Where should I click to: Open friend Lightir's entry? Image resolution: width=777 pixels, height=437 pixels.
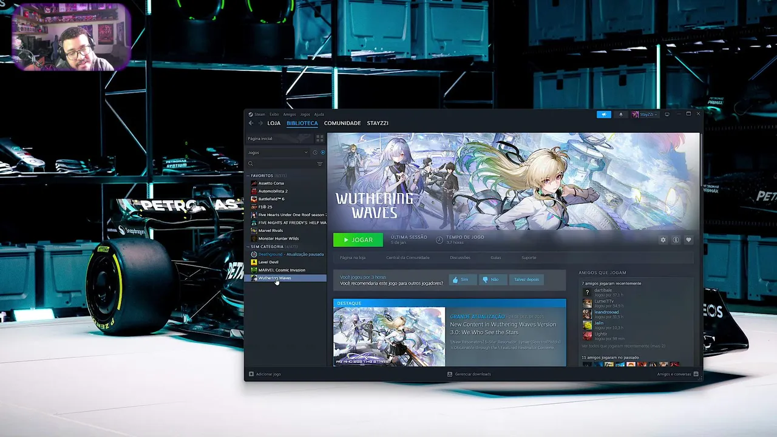pyautogui.click(x=609, y=336)
